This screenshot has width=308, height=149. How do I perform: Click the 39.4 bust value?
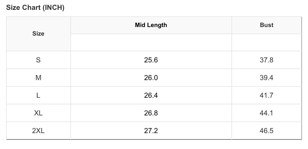(x=267, y=78)
